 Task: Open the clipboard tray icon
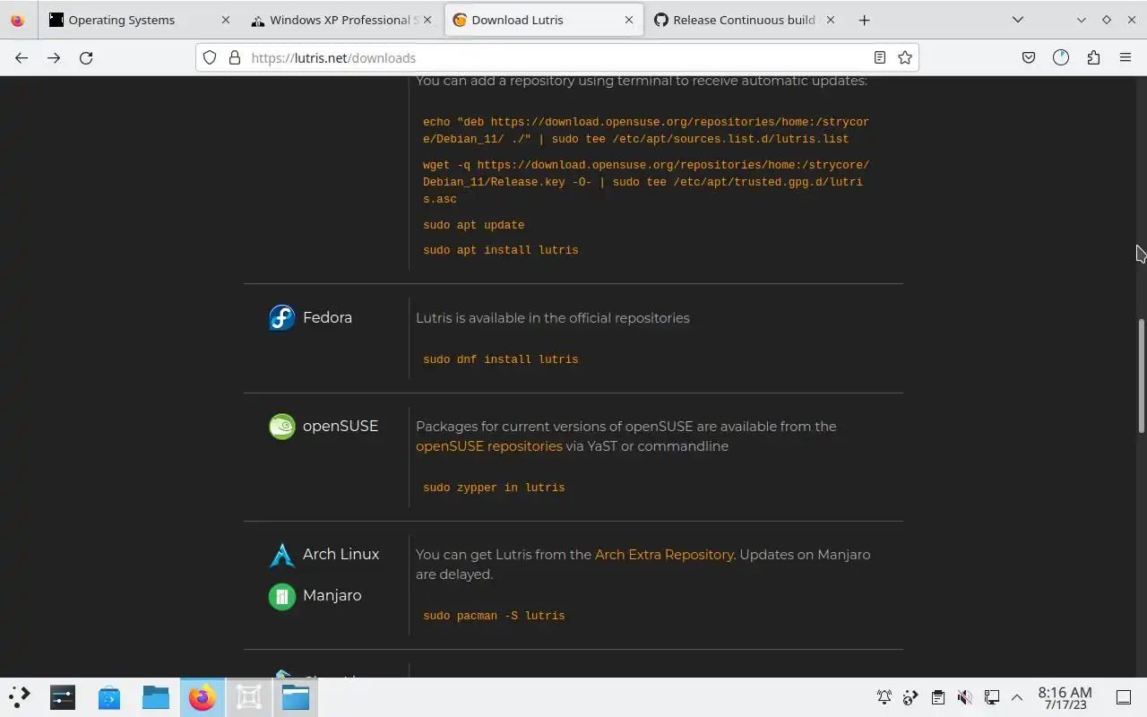point(937,697)
